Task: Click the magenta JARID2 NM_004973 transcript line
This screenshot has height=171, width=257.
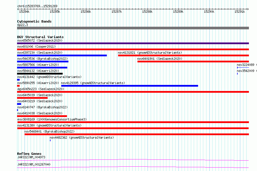Action: pos(133,160)
